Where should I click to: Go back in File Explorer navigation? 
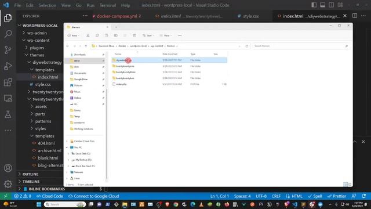coord(68,46)
